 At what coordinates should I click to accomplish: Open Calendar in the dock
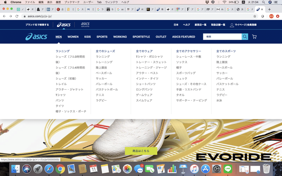93,169
